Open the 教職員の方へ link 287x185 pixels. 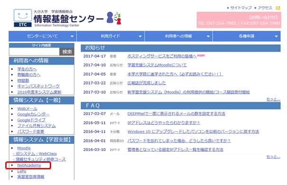[29, 75]
